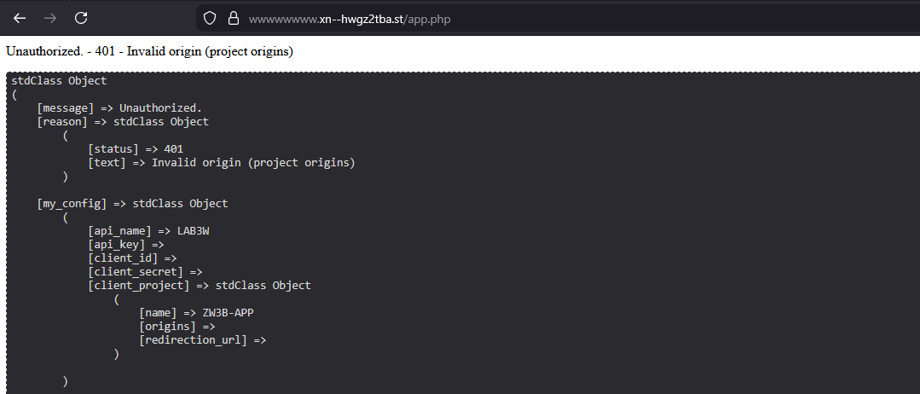The width and height of the screenshot is (920, 394).
Task: Click the browser back arrow
Action: point(20,18)
